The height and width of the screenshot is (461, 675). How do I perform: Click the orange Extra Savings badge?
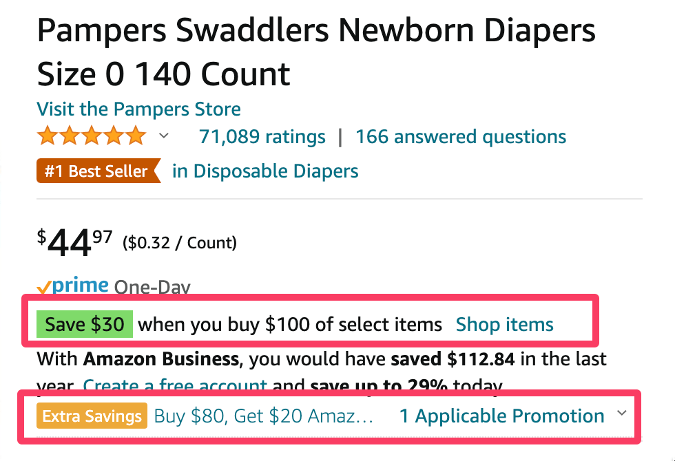pos(91,416)
